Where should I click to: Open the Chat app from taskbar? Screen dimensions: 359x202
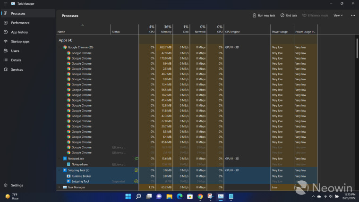tap(159, 196)
